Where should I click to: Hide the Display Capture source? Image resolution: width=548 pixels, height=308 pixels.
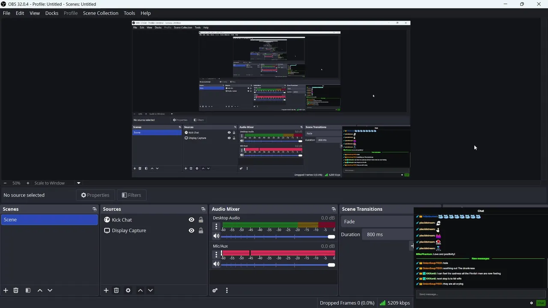click(191, 230)
